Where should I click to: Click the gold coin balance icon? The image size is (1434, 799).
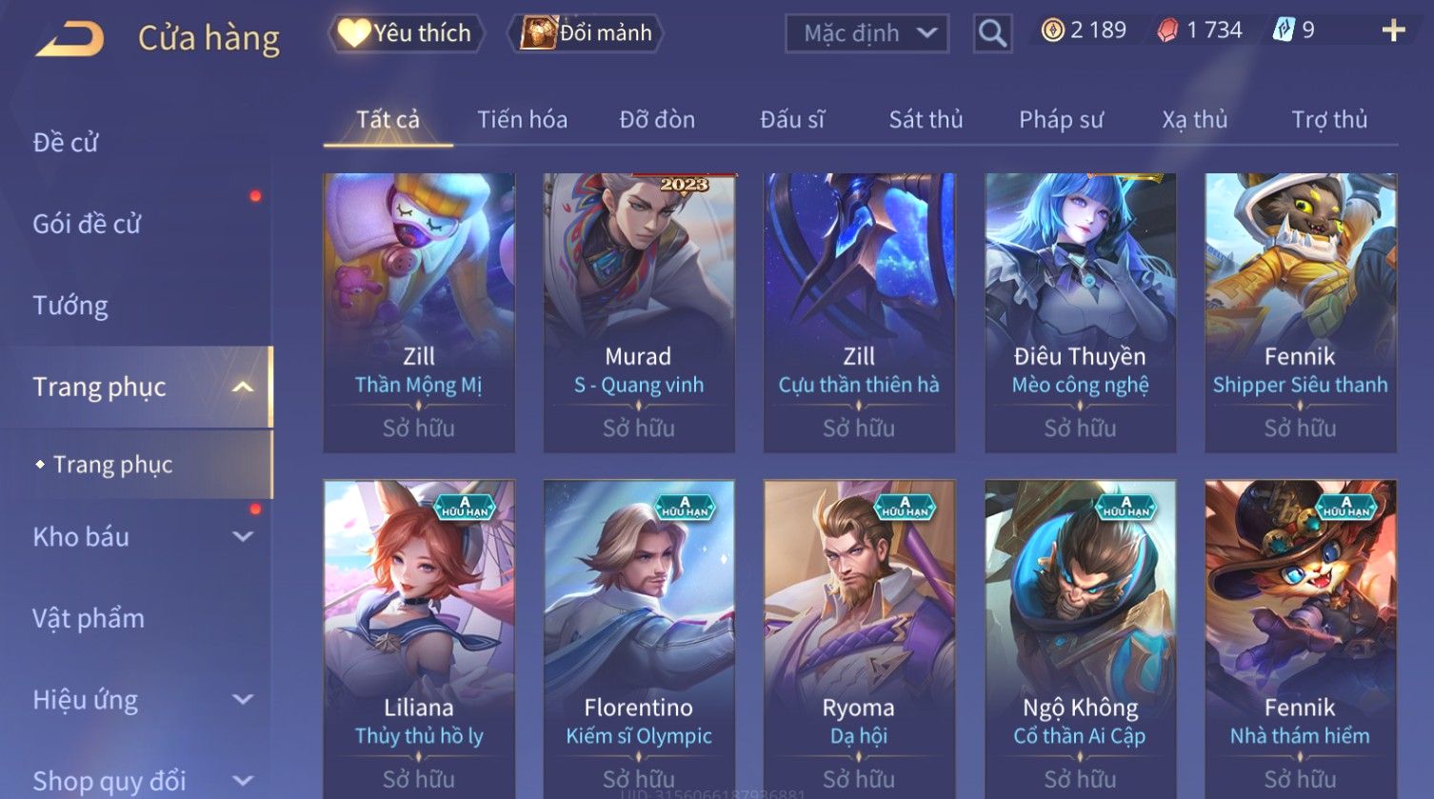tap(1052, 30)
